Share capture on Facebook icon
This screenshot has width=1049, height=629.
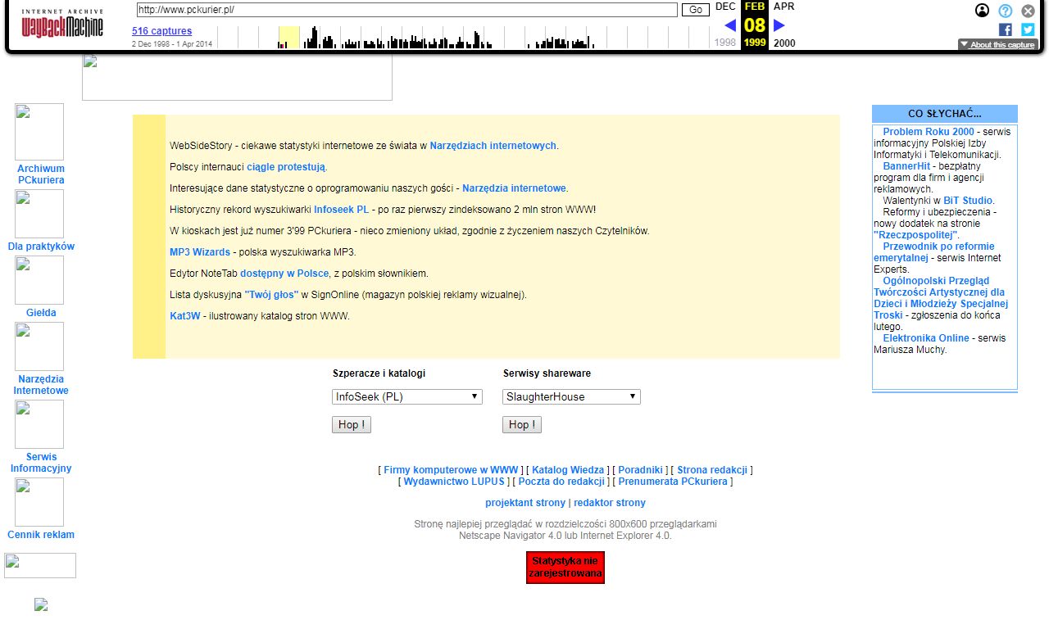click(1005, 29)
